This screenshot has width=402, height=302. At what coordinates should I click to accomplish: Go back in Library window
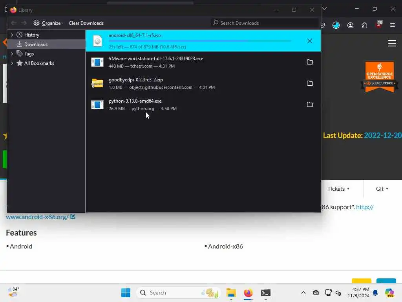tap(14, 23)
